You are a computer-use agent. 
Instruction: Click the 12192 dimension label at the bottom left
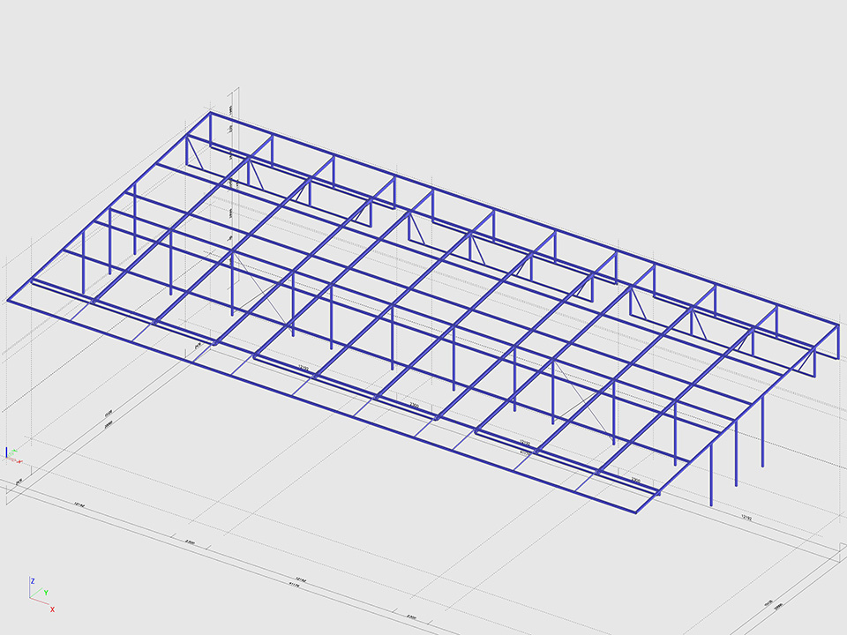pos(79,506)
